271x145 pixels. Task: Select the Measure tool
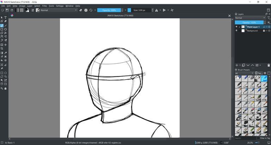[x=6, y=65]
